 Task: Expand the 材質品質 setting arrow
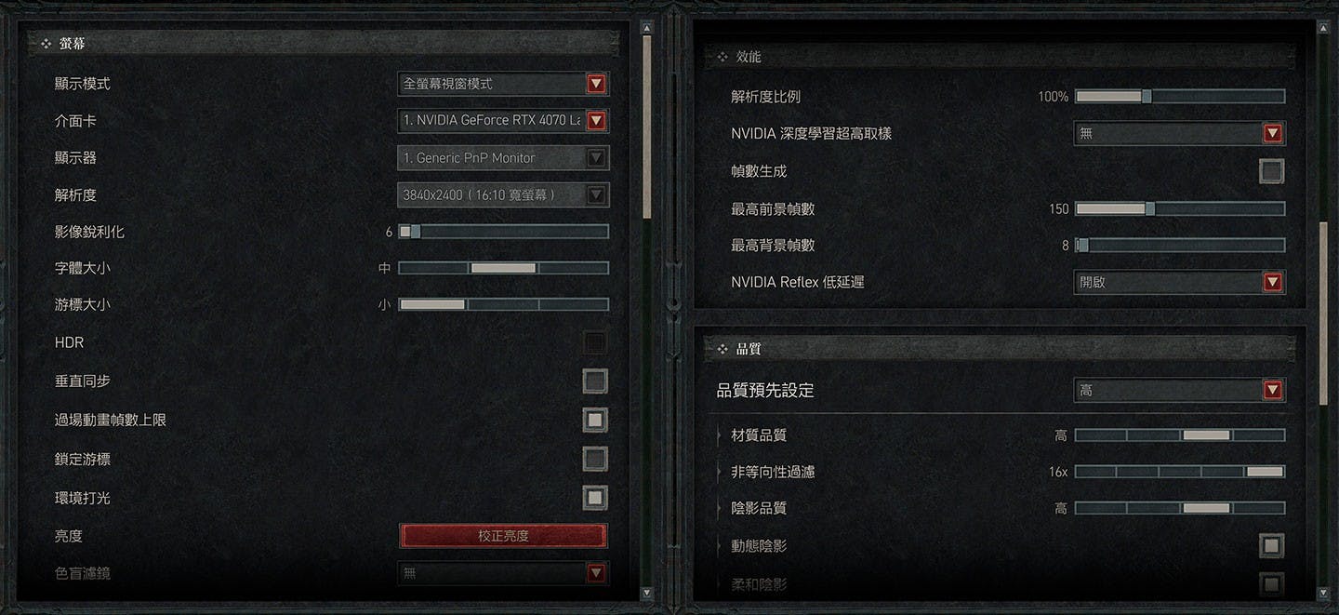coord(719,435)
